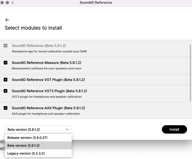Click the SoundID Reference (Beta 5.9.1.2) title

tap(39, 46)
